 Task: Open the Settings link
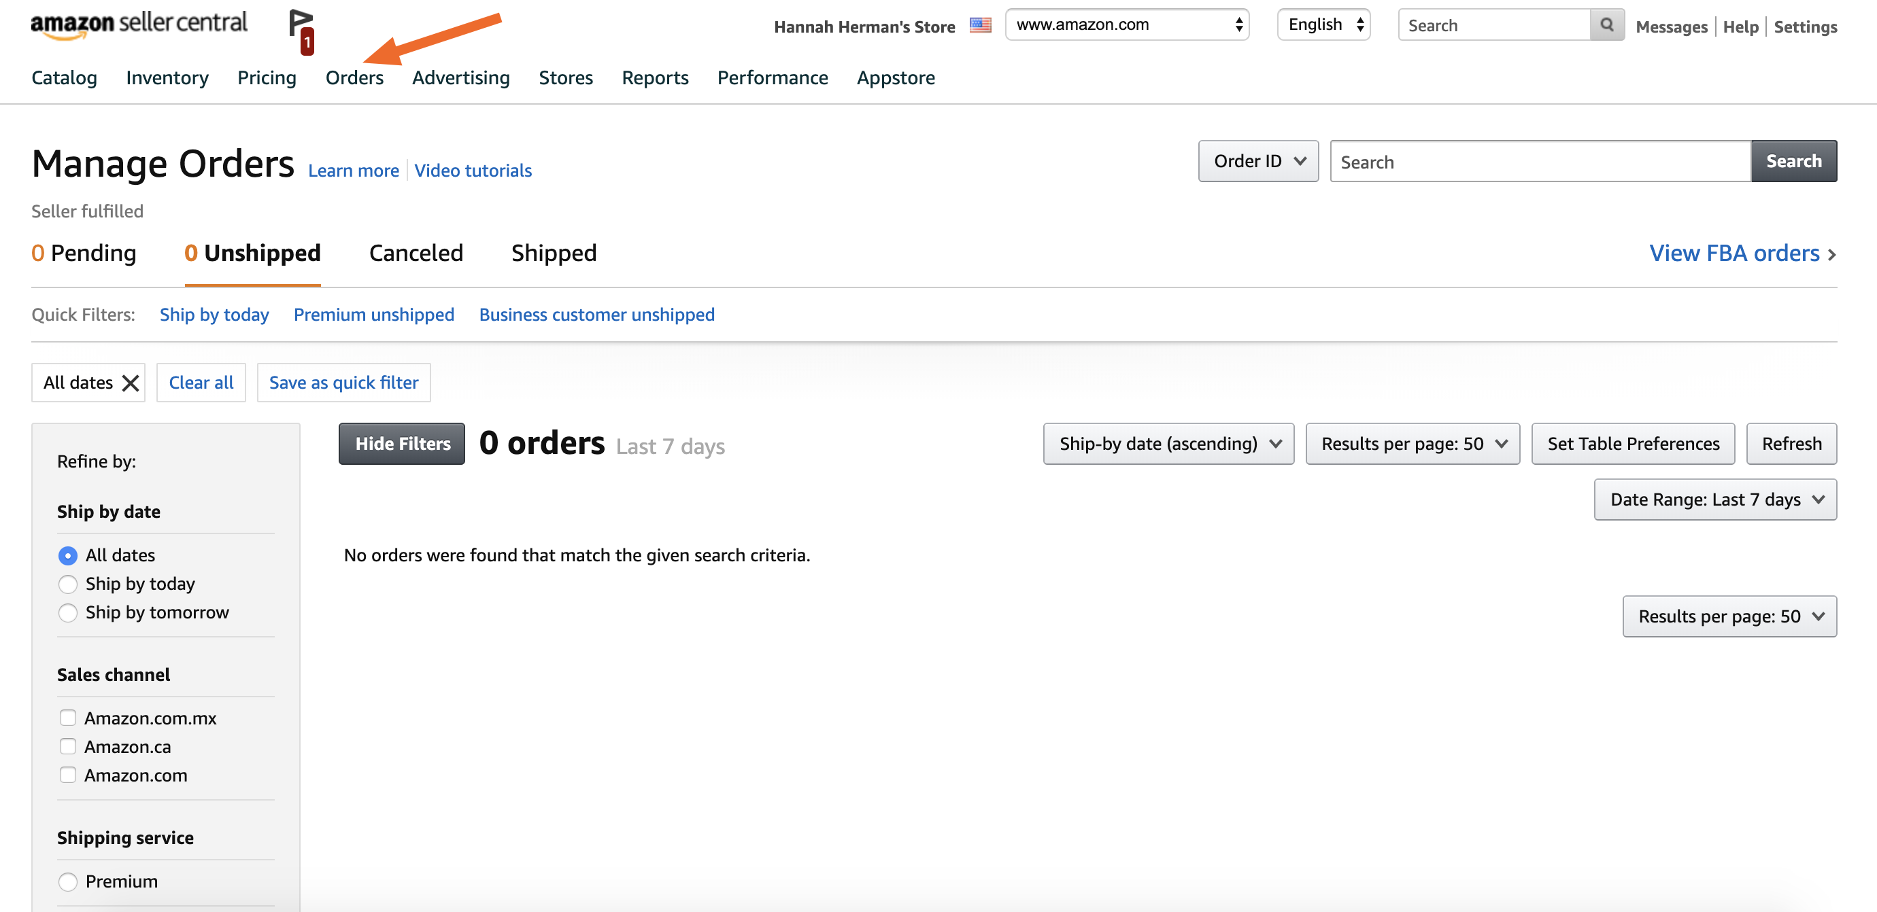(x=1805, y=27)
